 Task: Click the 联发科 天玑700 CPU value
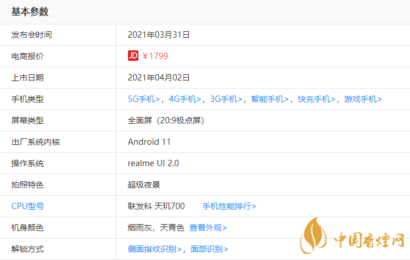(156, 206)
